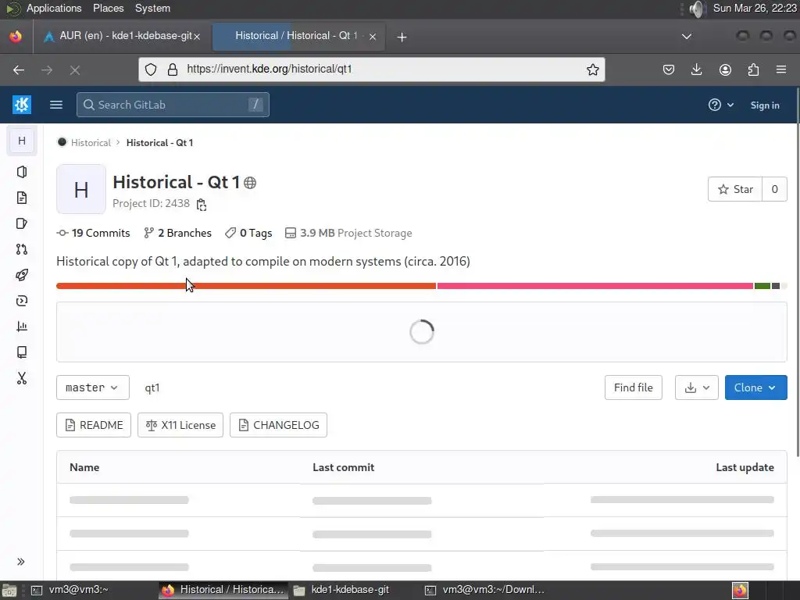Open the 19 Commits link
This screenshot has height=600, width=800.
tap(94, 233)
